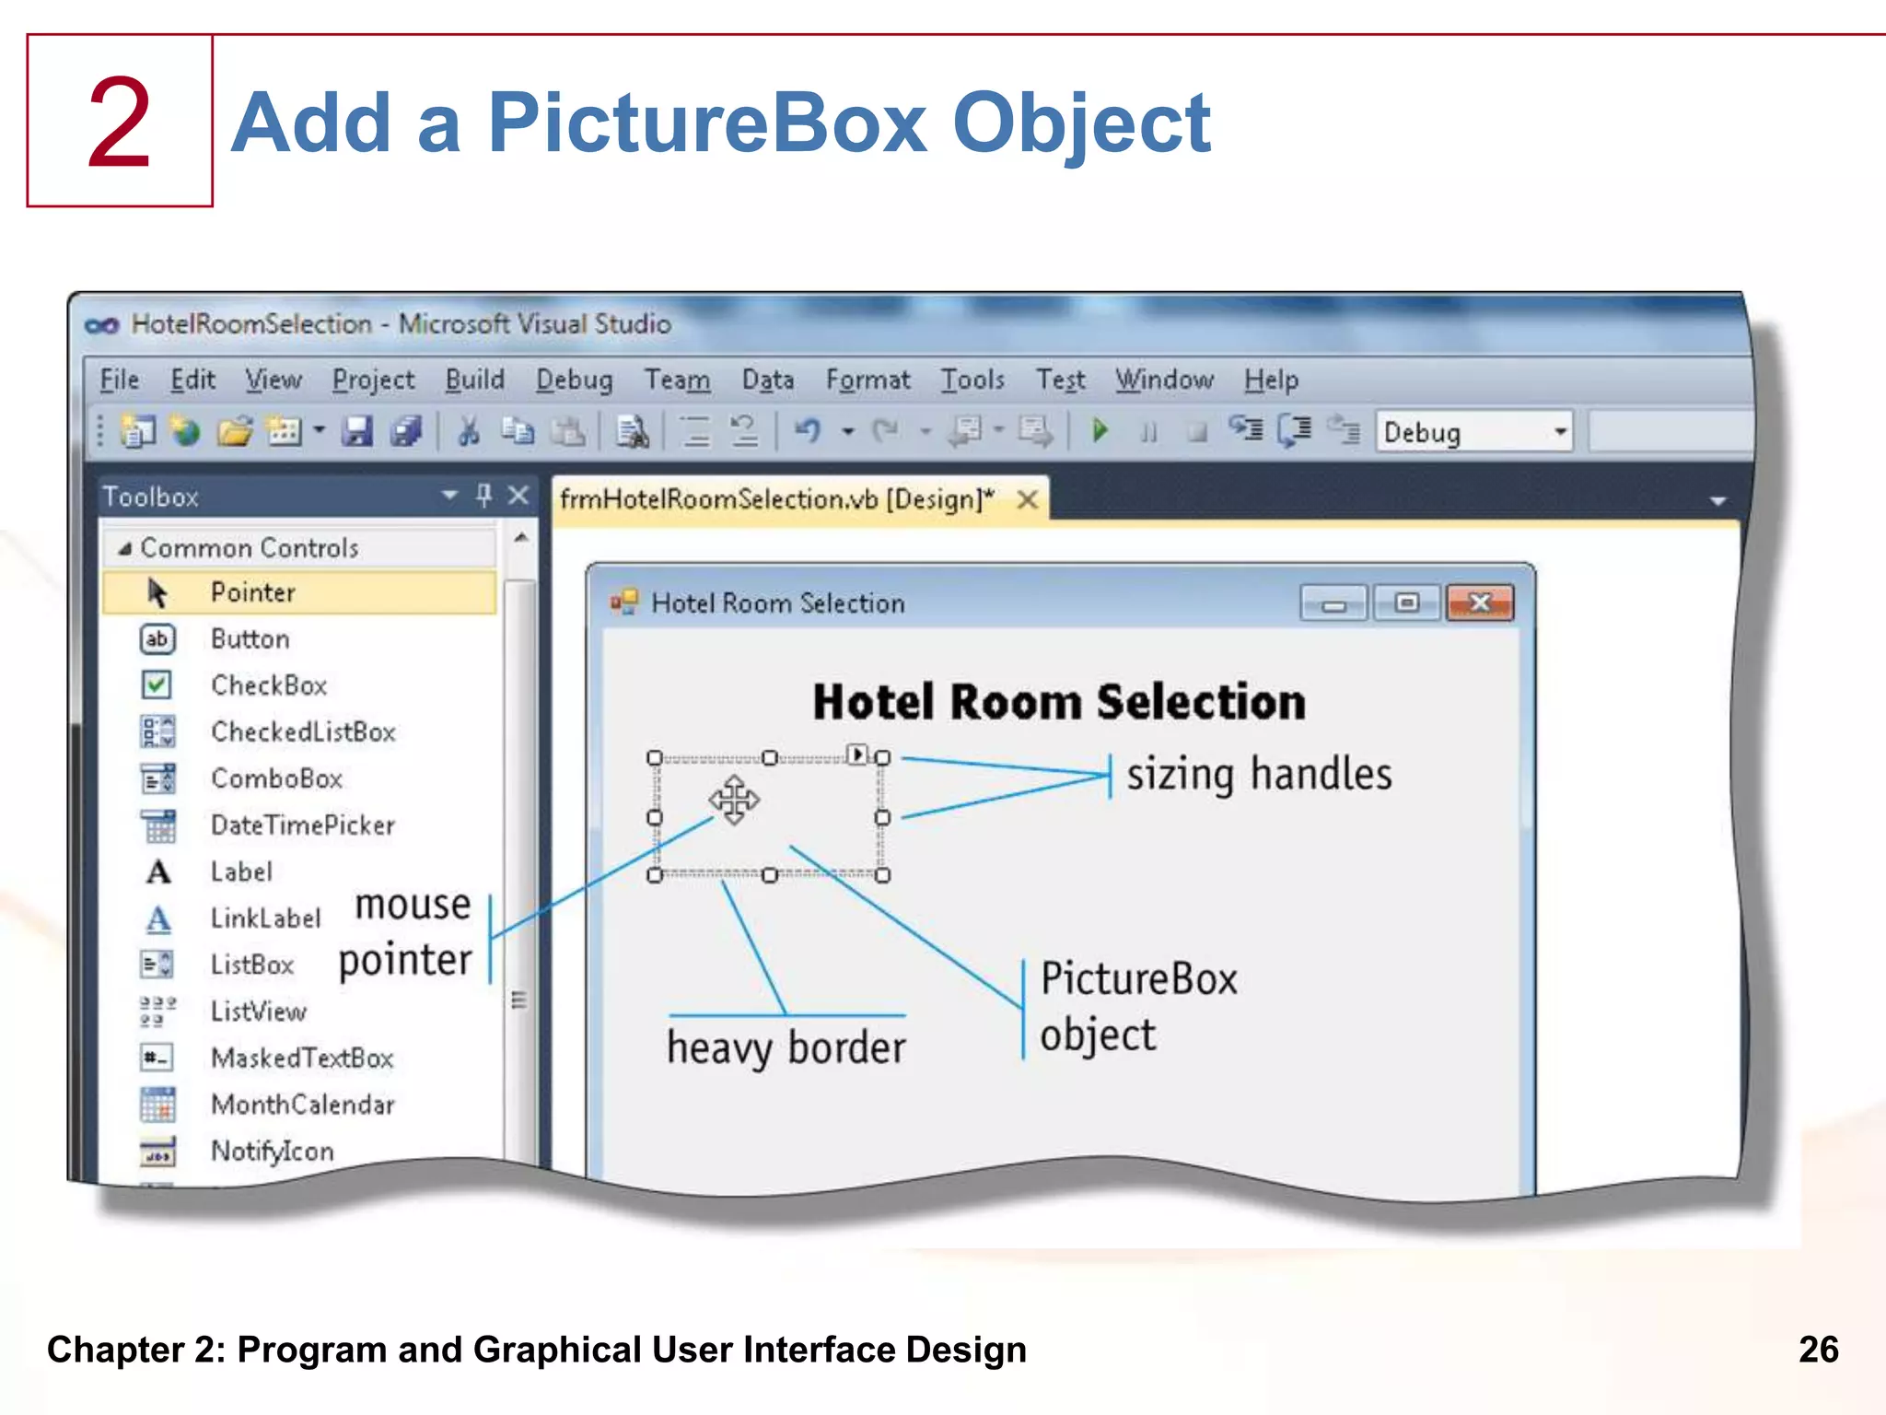Click the New Project toolbar icon

[x=138, y=430]
